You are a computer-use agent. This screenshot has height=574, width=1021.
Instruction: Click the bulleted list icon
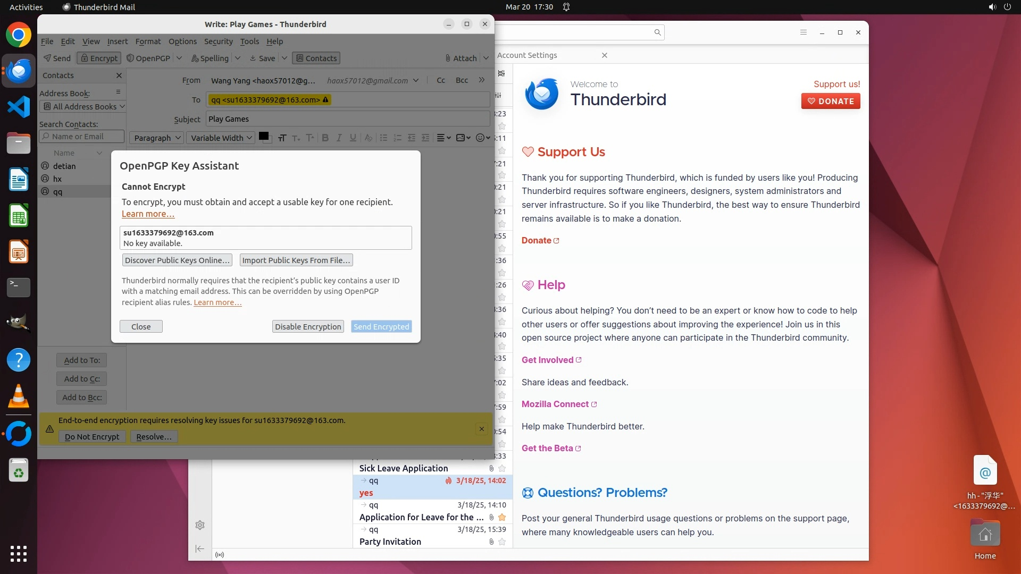click(x=383, y=138)
